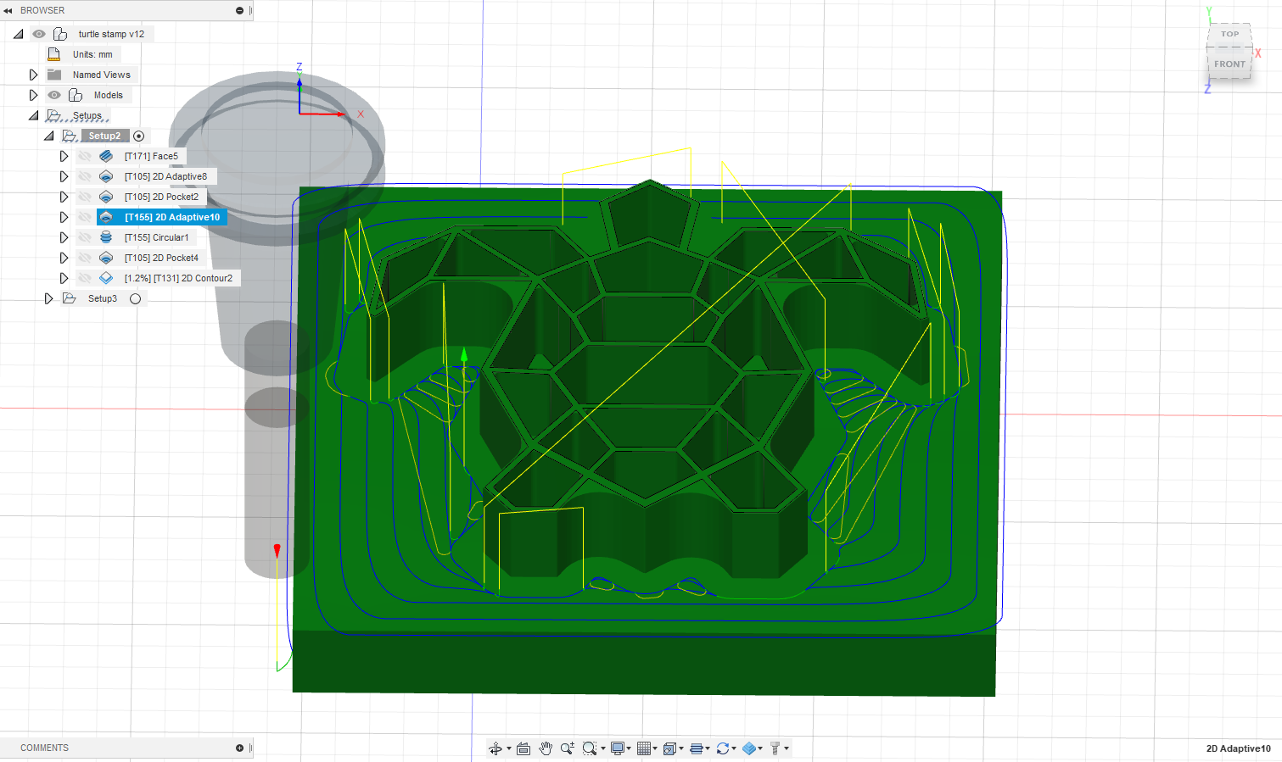Activate the Zoom tool
This screenshot has width=1282, height=762.
pos(567,748)
